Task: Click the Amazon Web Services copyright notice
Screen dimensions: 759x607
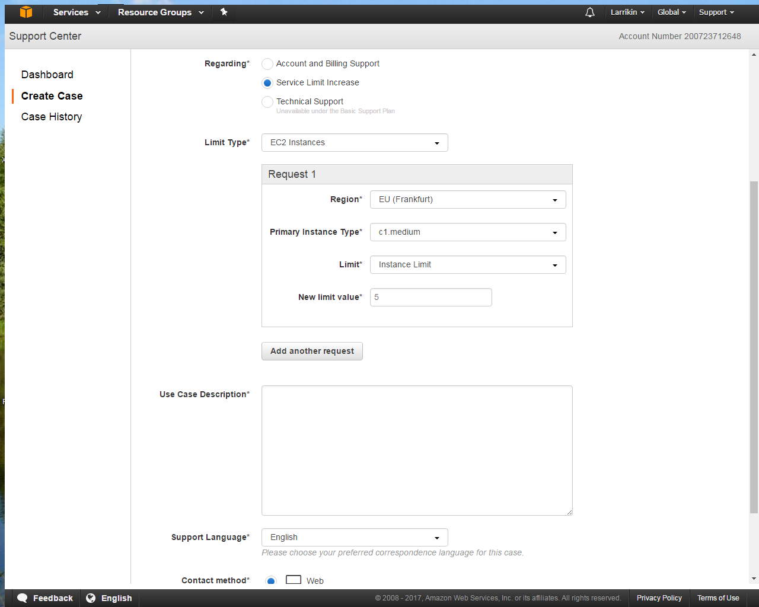Action: [x=498, y=598]
